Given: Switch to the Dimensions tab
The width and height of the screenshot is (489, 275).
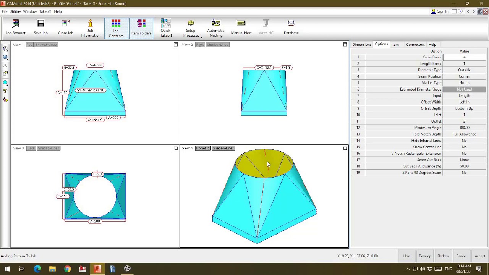Looking at the screenshot, I should tap(362, 45).
